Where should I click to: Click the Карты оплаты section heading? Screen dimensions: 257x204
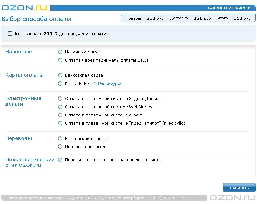point(24,75)
